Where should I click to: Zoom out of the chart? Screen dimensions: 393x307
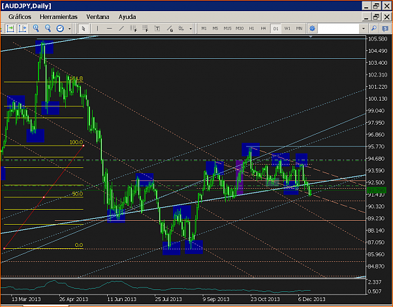(48, 28)
